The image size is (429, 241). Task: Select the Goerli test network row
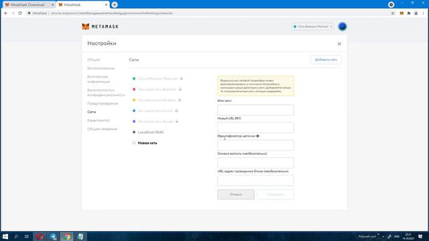(x=155, y=110)
